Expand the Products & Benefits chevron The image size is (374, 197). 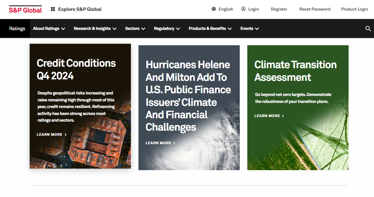[229, 29]
